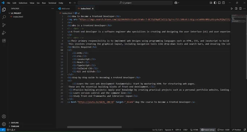The height and width of the screenshot is (132, 247).
Task: Click Port : 5500 Live Server status
Action: pyautogui.click(x=223, y=130)
